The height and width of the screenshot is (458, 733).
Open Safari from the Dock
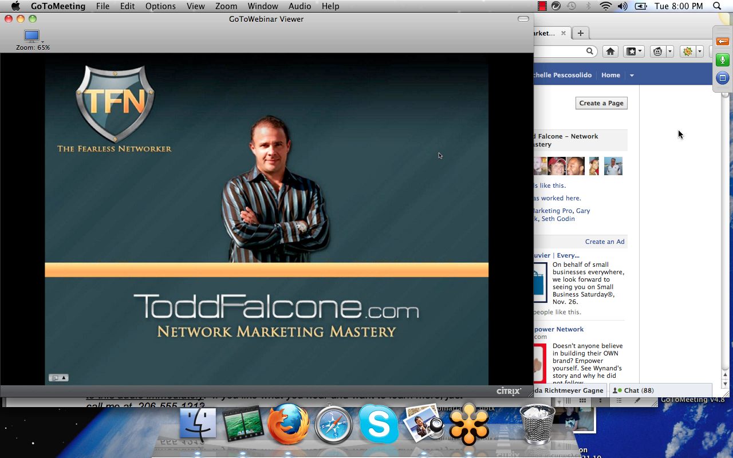tap(333, 425)
